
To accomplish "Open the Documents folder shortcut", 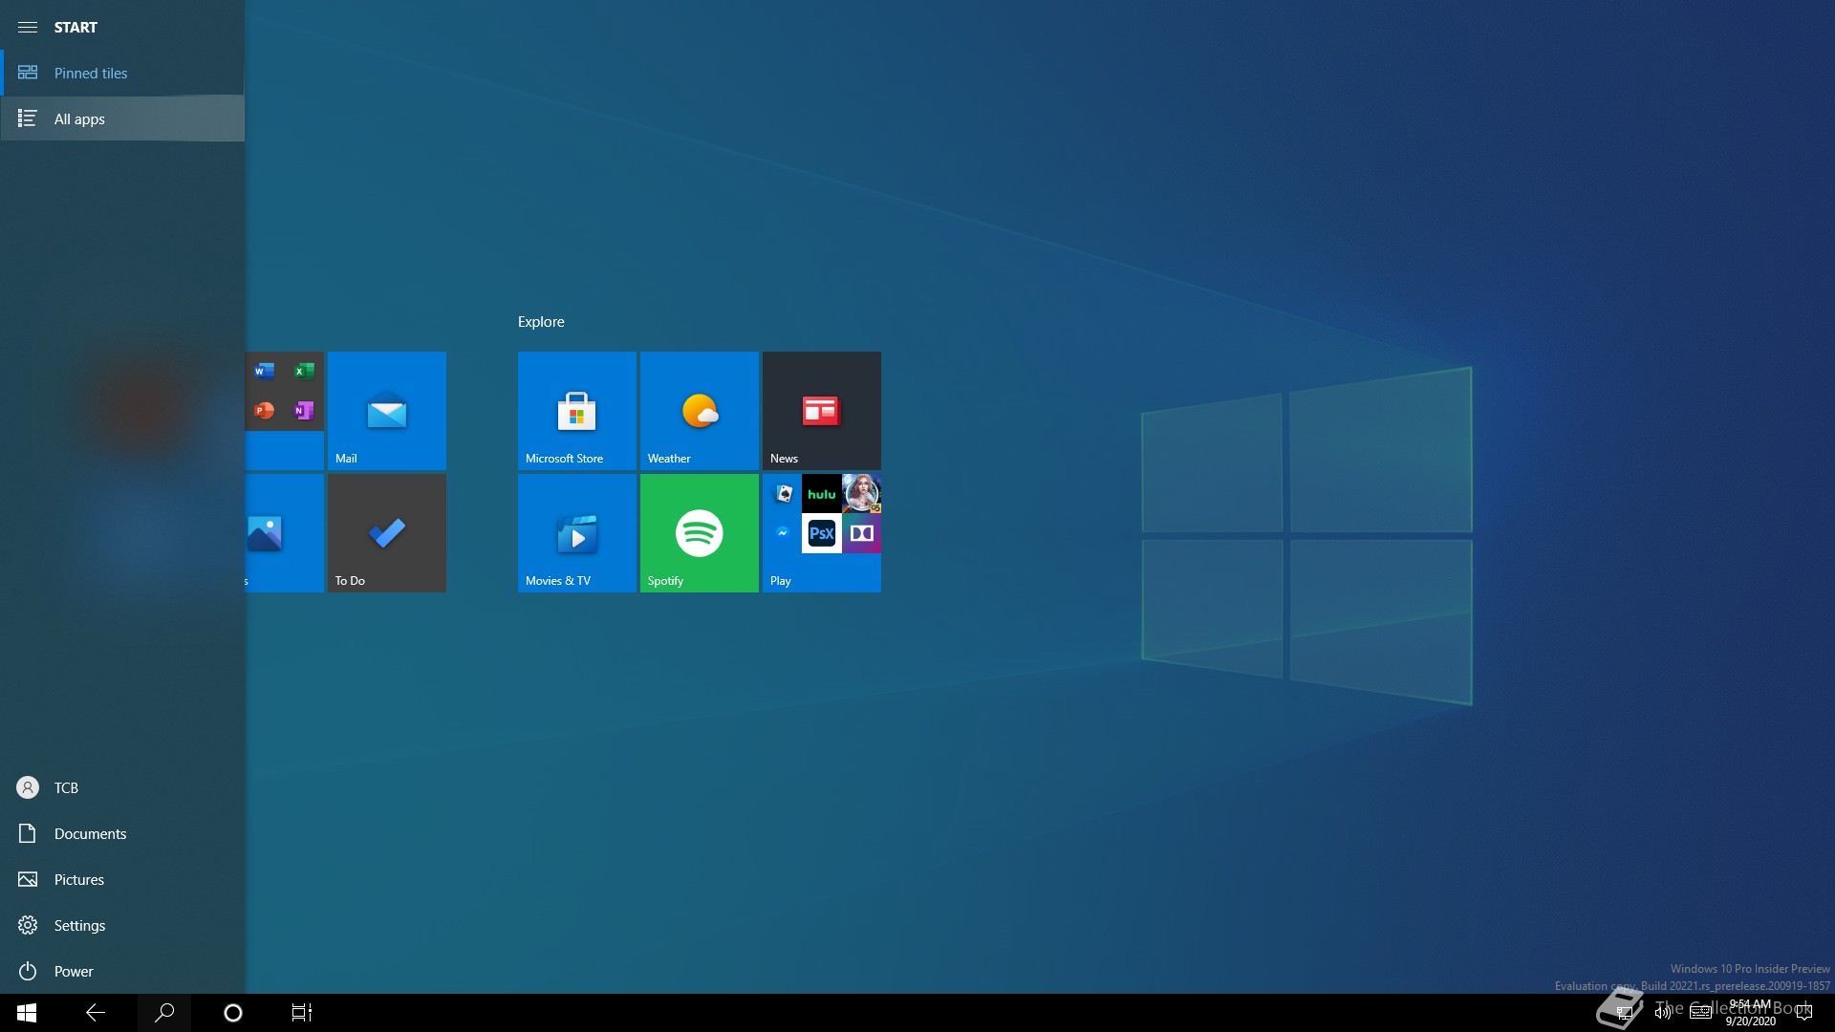I will click(x=90, y=833).
